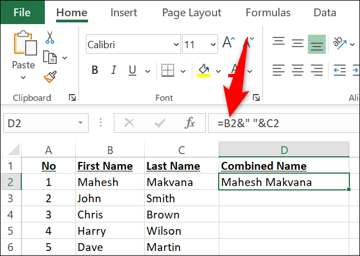Open Clipboard dialog launcher
Viewport: 360px width, 256px height.
[72, 97]
